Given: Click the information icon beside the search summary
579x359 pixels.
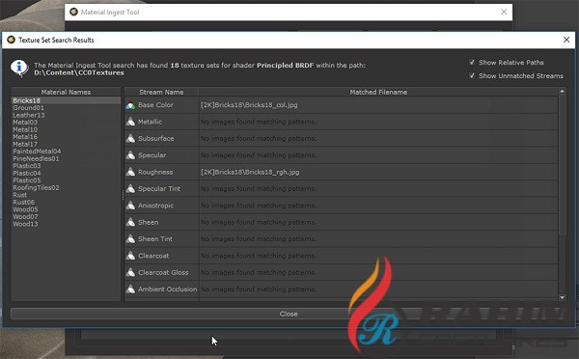Looking at the screenshot, I should click(19, 69).
